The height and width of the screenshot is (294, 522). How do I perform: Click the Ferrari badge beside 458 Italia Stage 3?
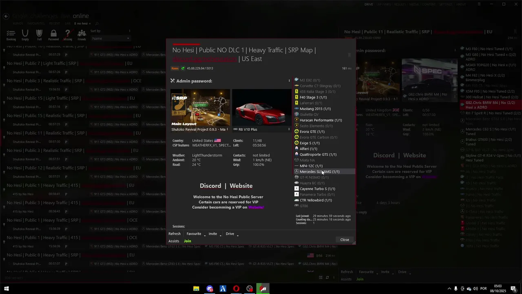point(296,91)
